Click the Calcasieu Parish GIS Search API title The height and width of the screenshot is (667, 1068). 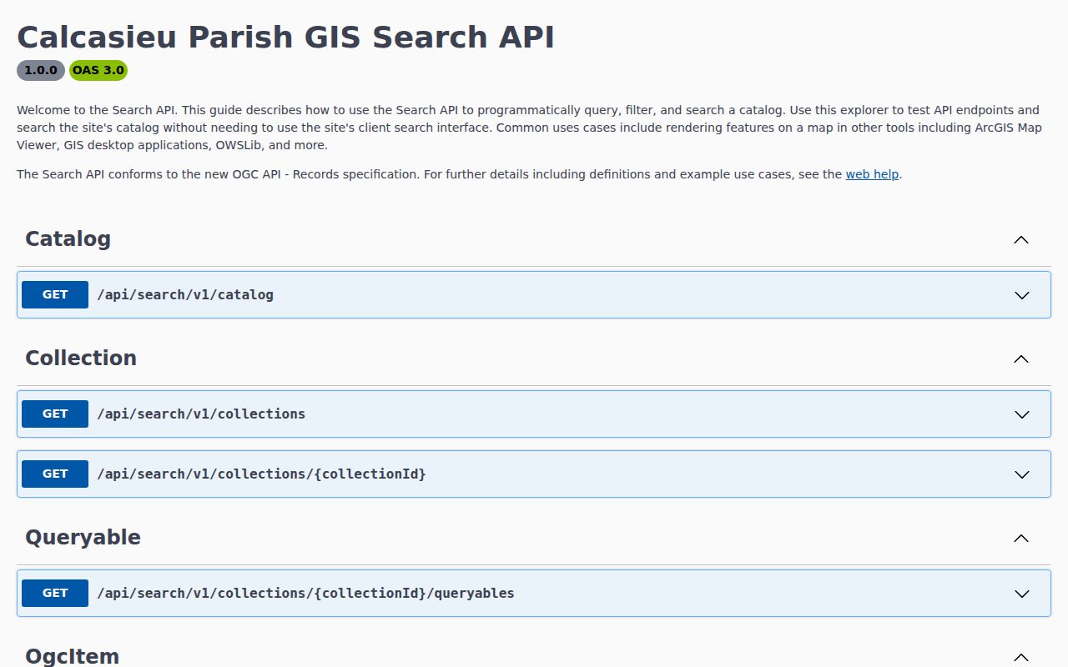pyautogui.click(x=285, y=38)
